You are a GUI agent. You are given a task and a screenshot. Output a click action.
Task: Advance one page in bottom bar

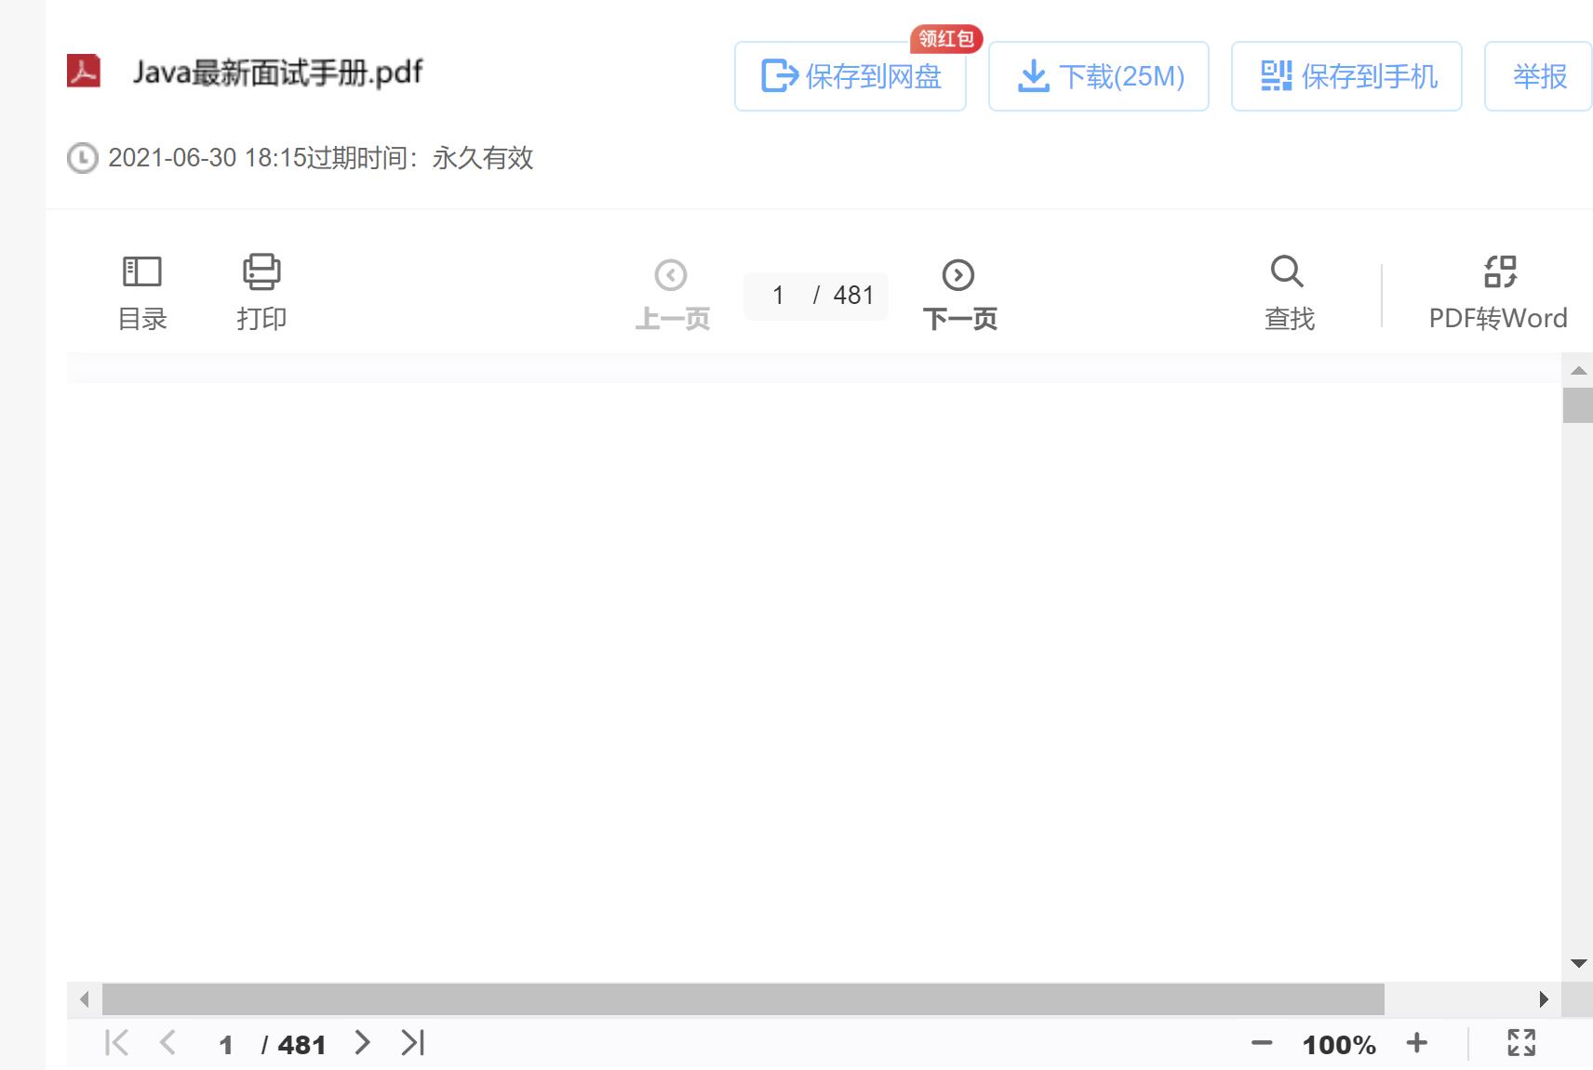(363, 1043)
